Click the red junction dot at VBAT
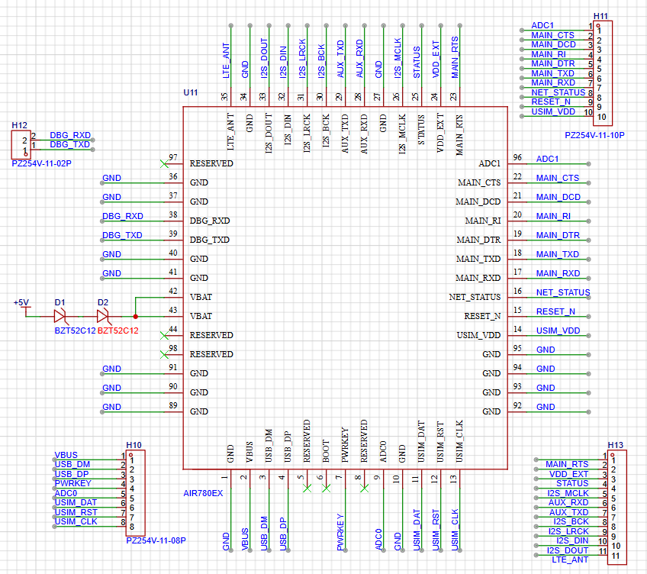647x574 pixels. (135, 317)
